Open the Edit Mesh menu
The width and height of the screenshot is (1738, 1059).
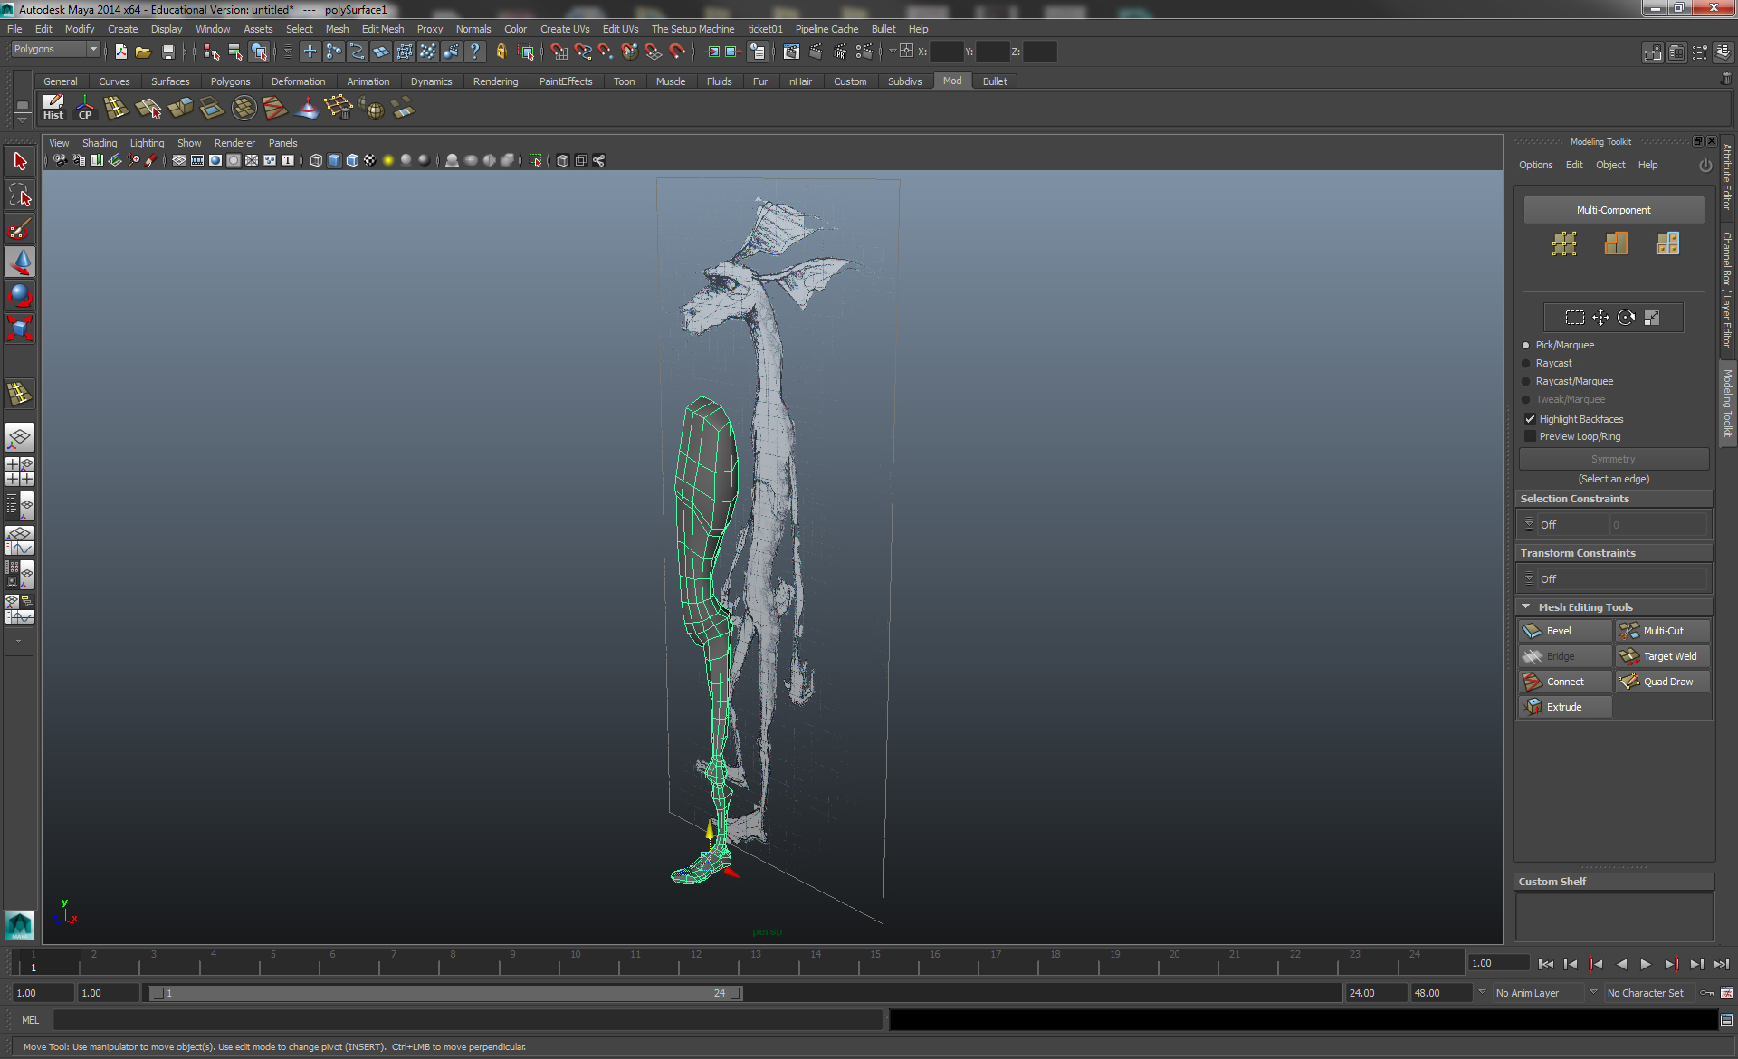point(382,29)
